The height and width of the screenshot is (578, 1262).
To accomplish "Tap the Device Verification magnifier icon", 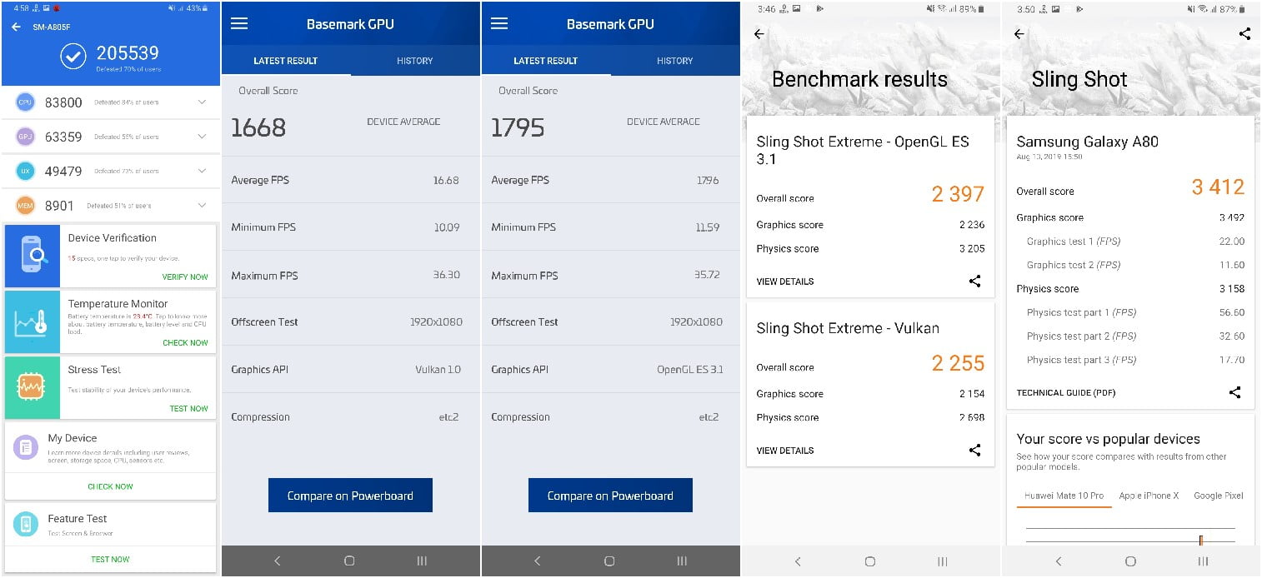I will click(x=33, y=256).
